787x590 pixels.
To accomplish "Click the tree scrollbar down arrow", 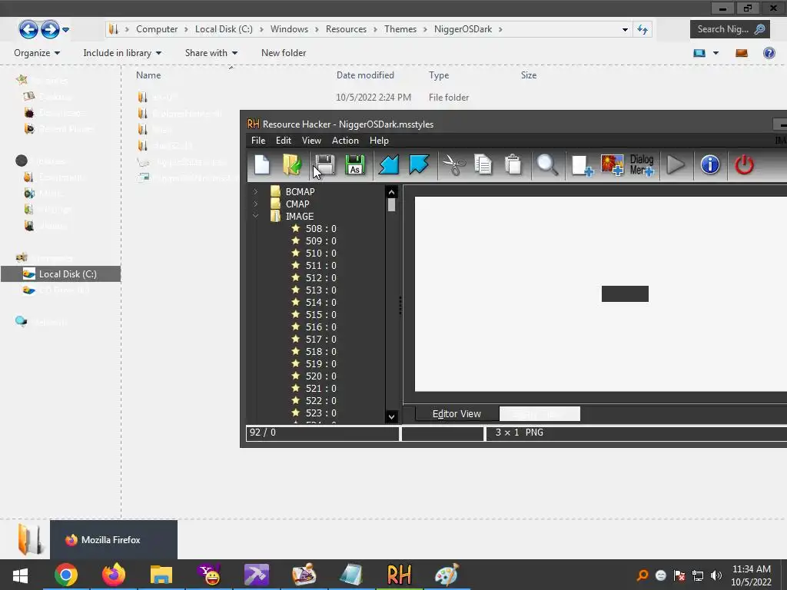I will coord(391,416).
